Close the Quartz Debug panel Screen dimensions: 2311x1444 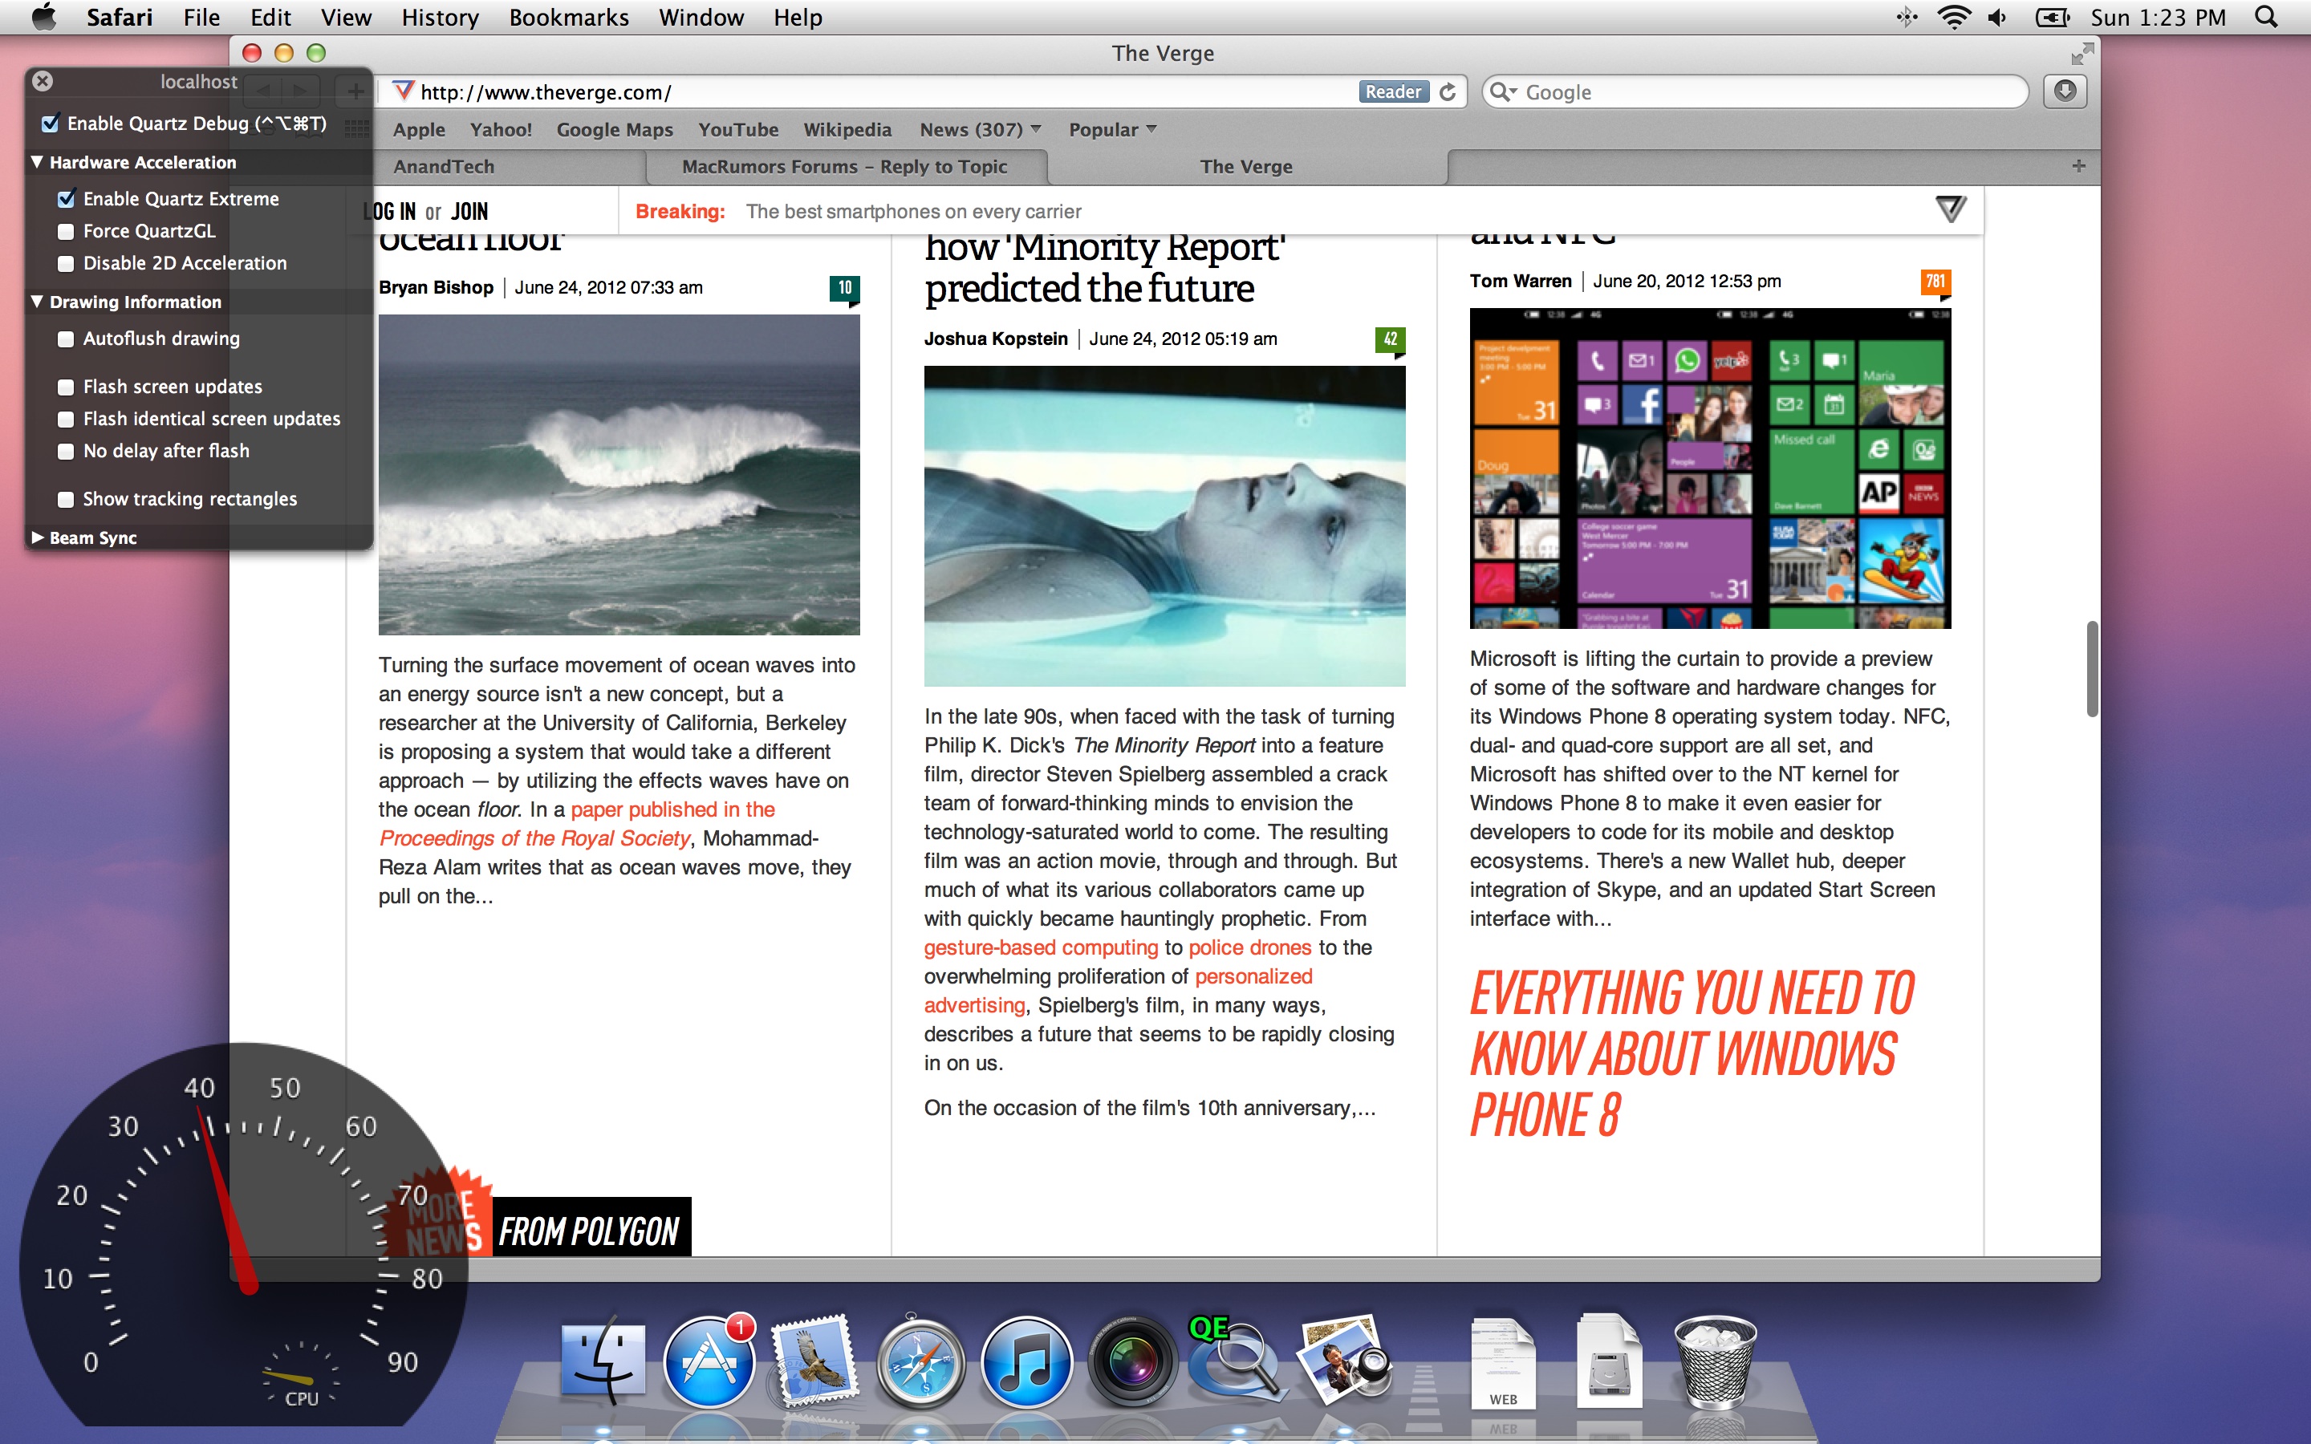click(42, 81)
